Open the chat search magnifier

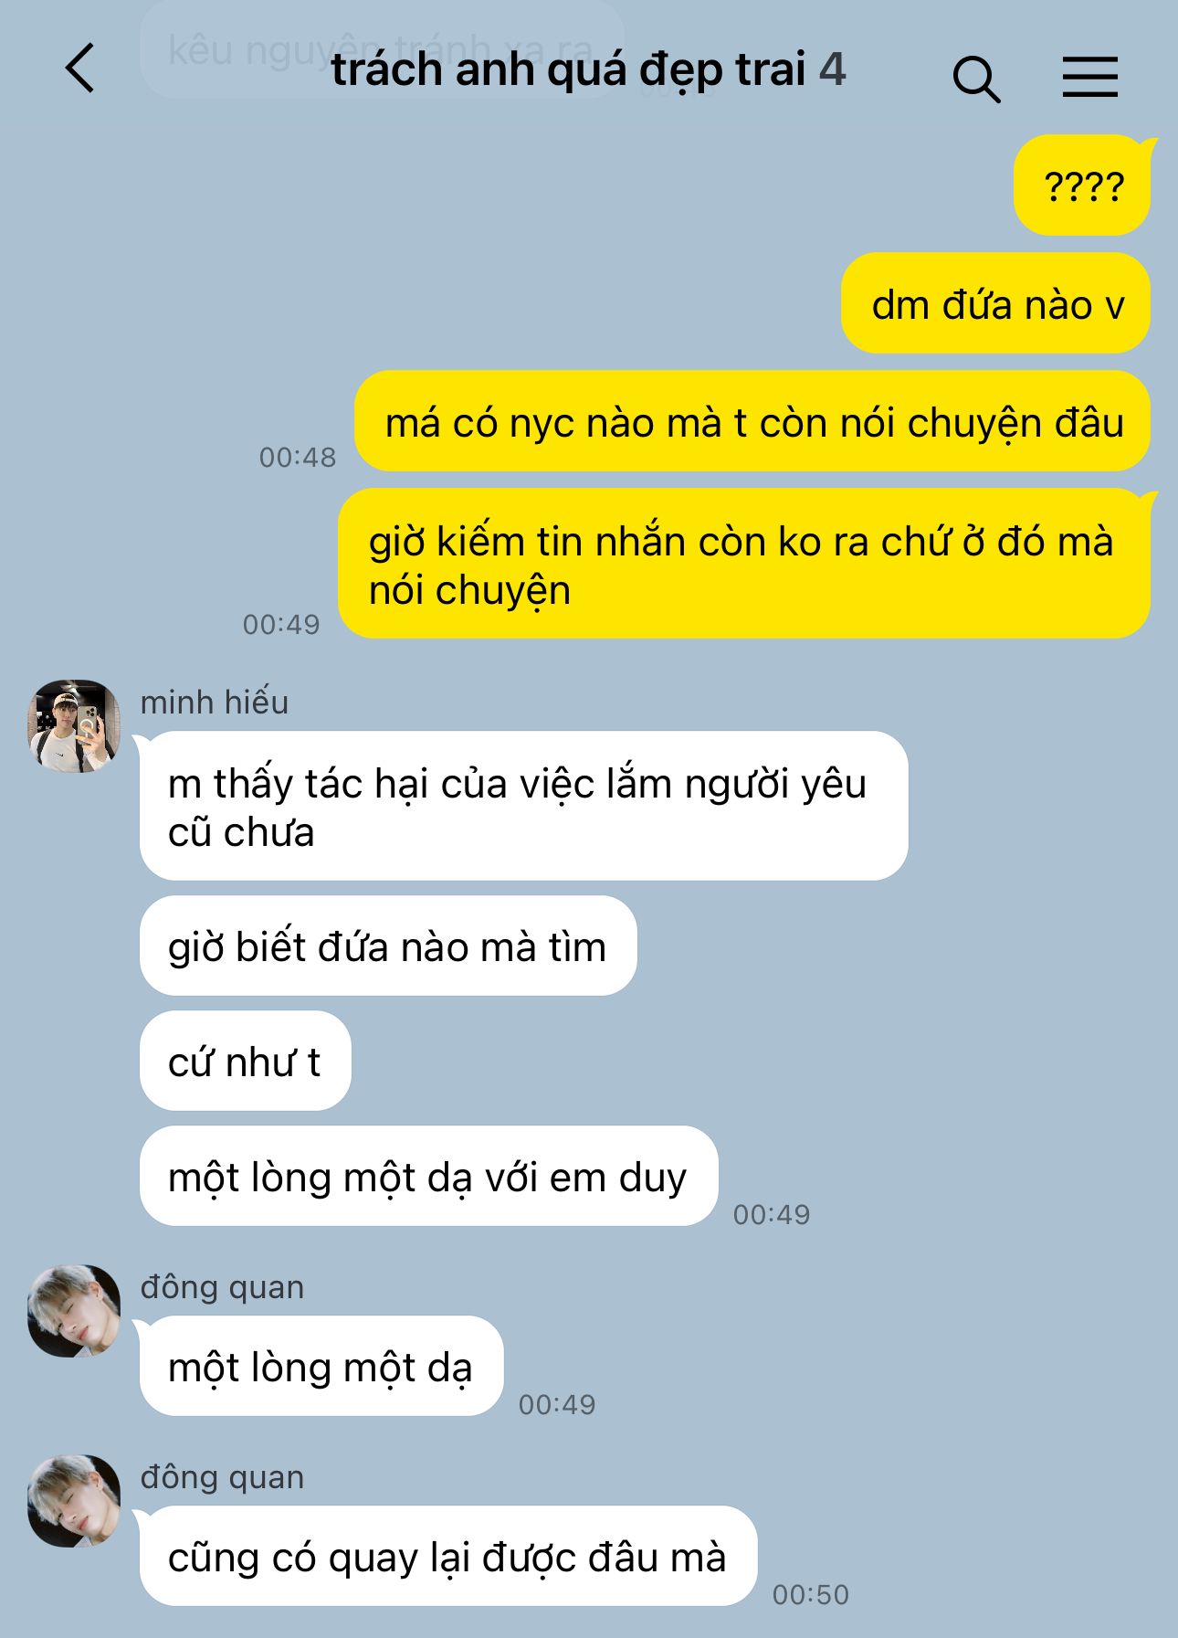[x=976, y=79]
